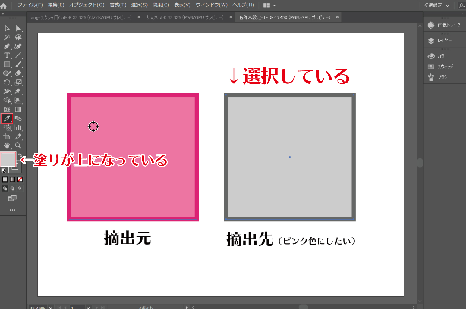
Task: Select the Shaper tool
Action: coord(7,73)
